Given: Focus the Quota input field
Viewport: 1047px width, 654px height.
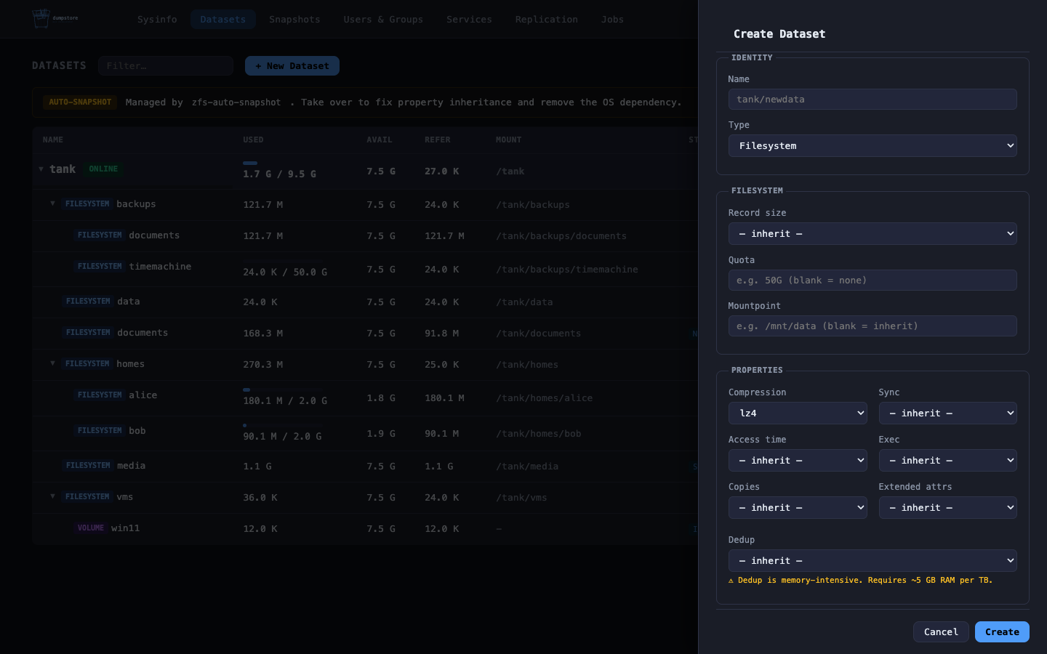Looking at the screenshot, I should click(872, 280).
